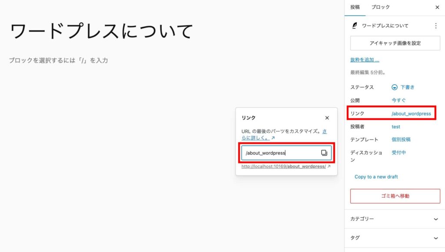
Task: Click the external arrow after the localhost URL
Action: coord(329,166)
